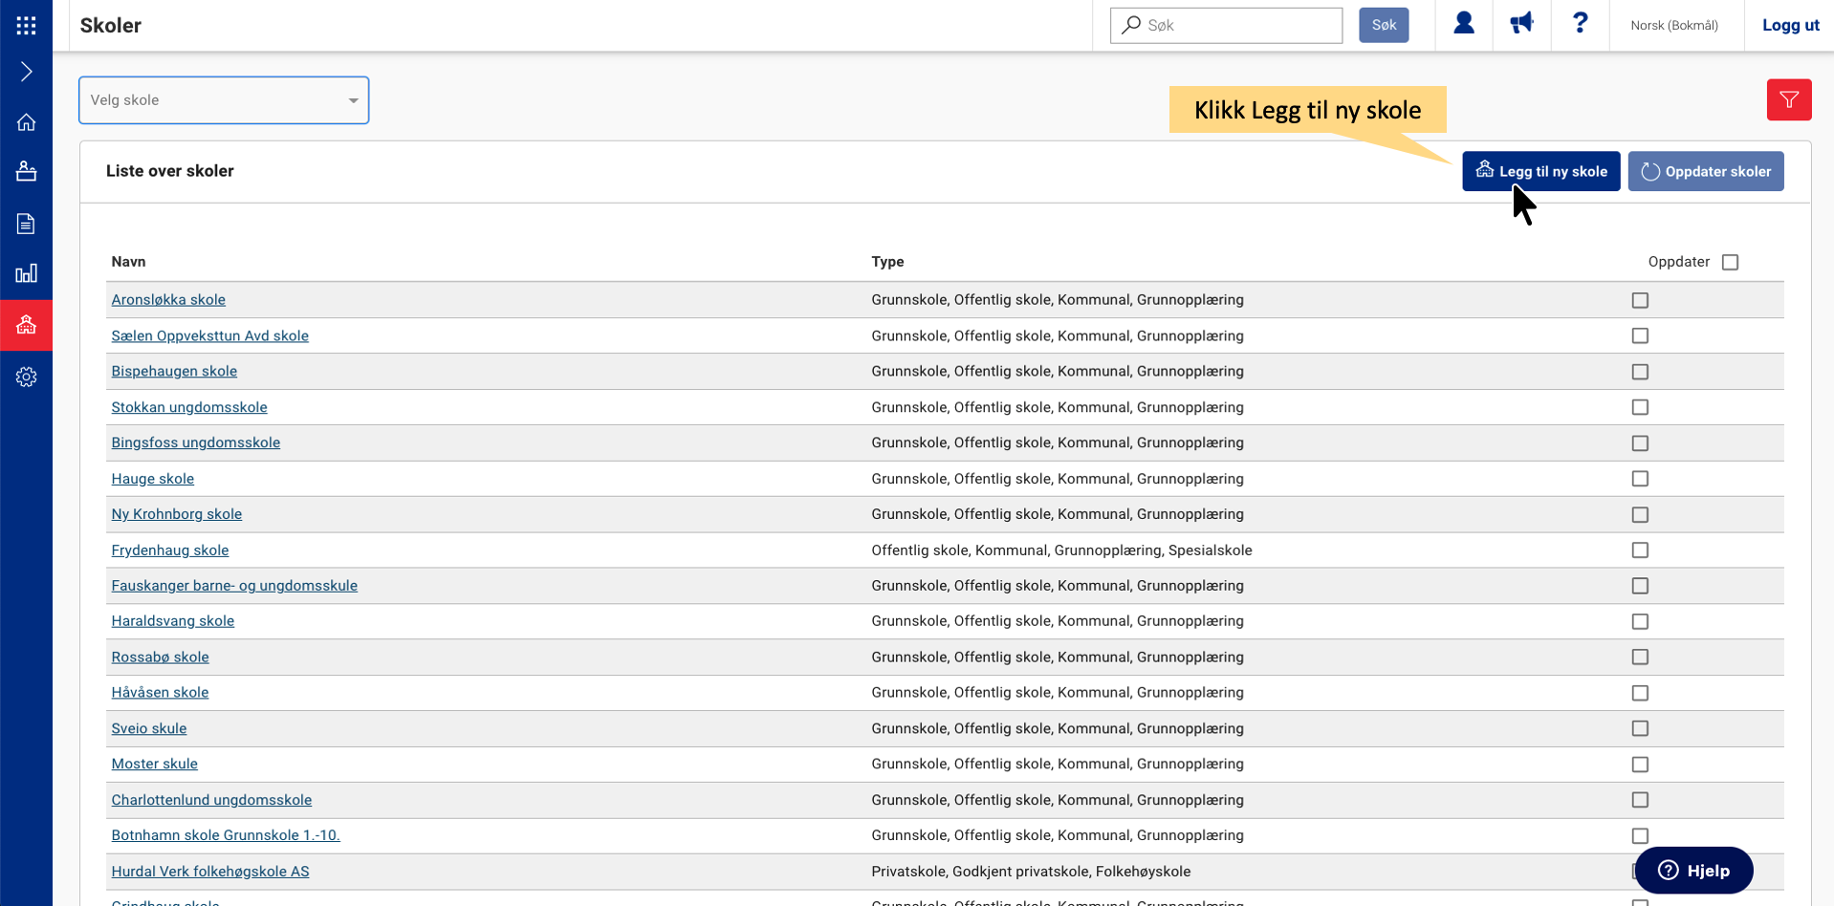Open the megaphone announcements icon
Screen dimensions: 1834x906
tap(1521, 24)
